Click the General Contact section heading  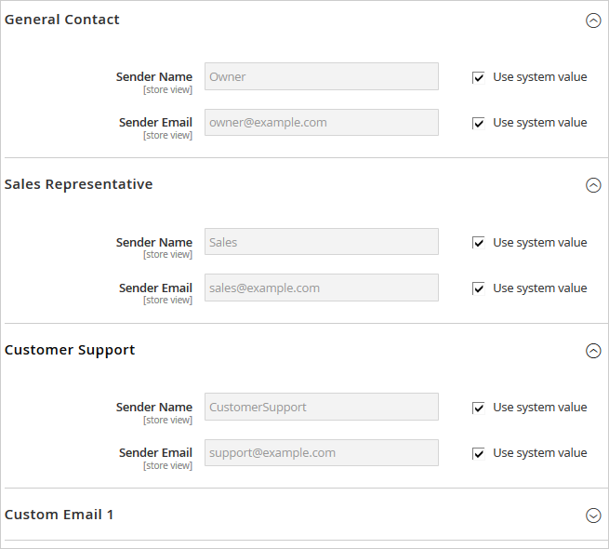pyautogui.click(x=62, y=20)
